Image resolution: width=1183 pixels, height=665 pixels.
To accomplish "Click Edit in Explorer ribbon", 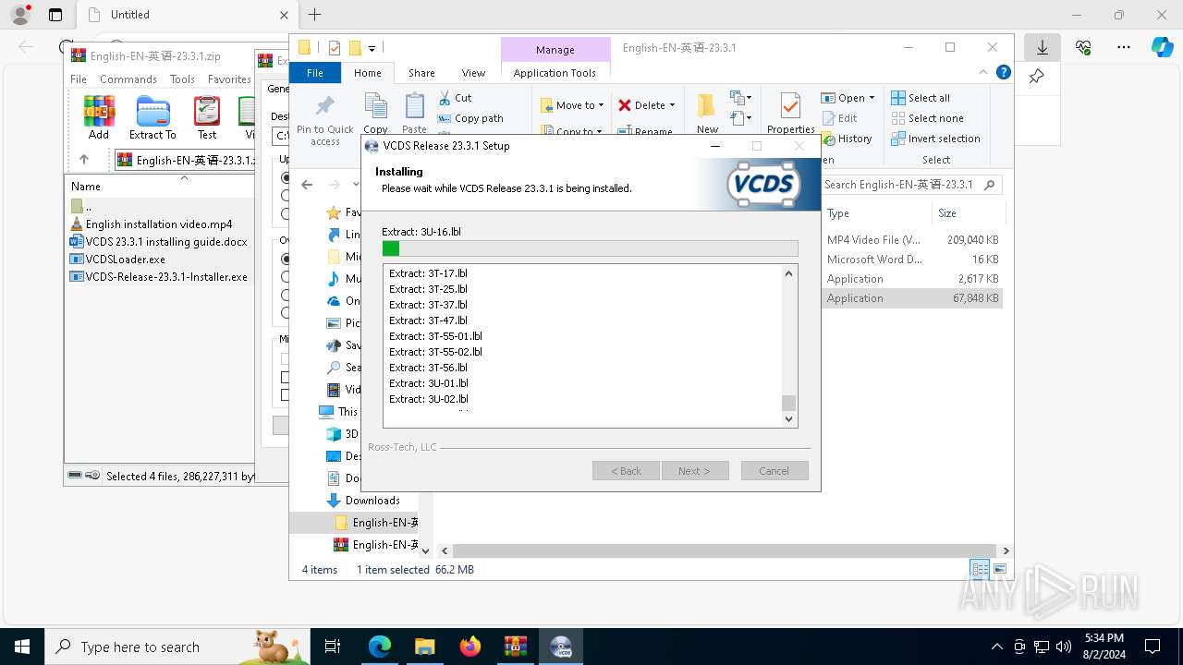I will 839,118.
